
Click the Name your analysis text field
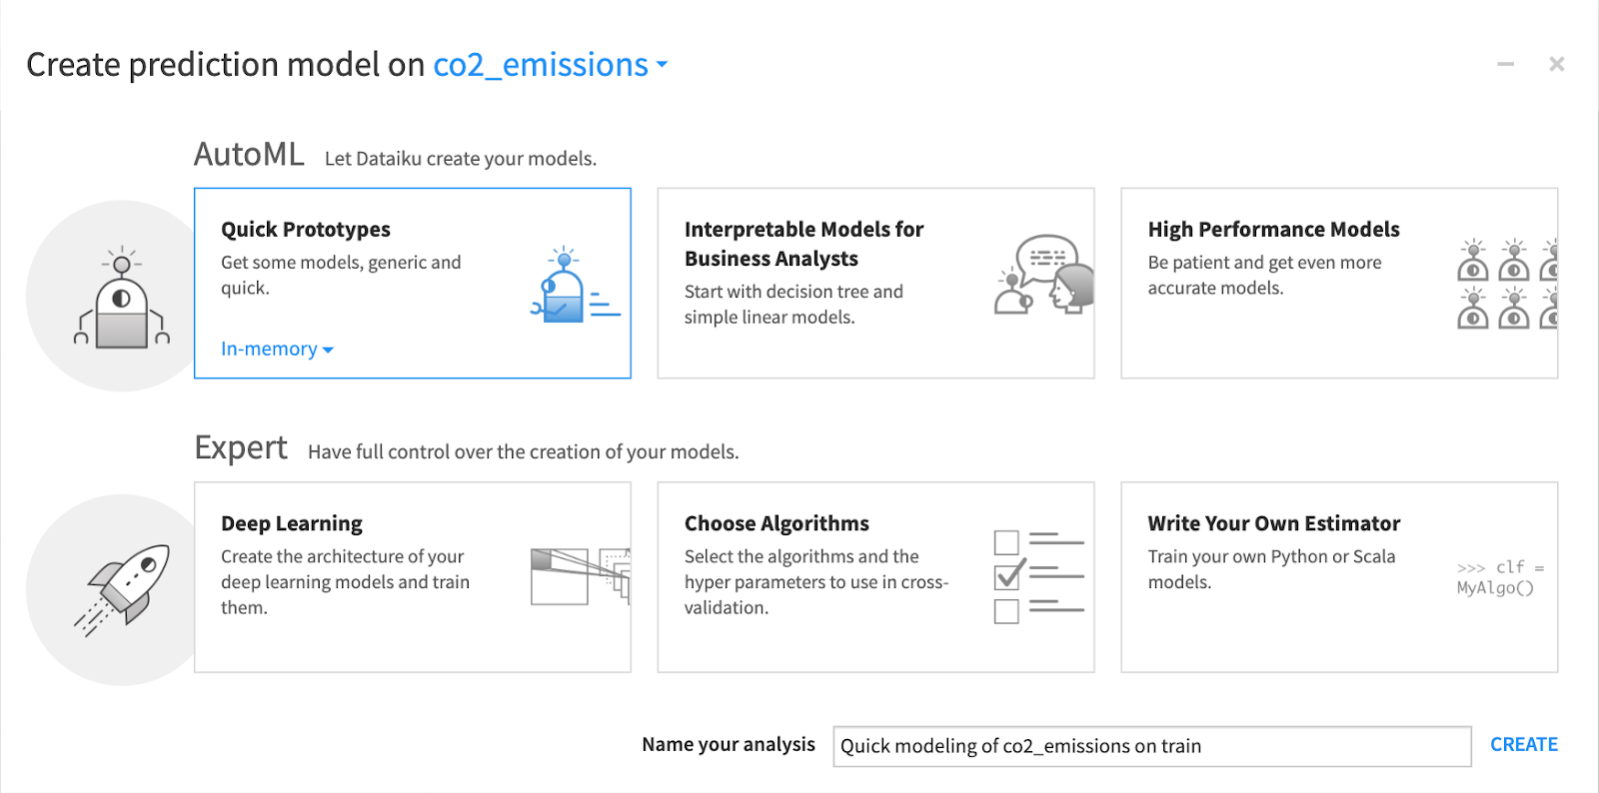pos(1151,746)
